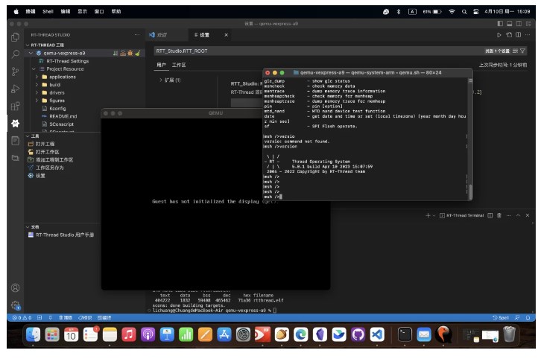544x359 pixels.
Task: Select the 设置 editor tab
Action: coord(204,35)
